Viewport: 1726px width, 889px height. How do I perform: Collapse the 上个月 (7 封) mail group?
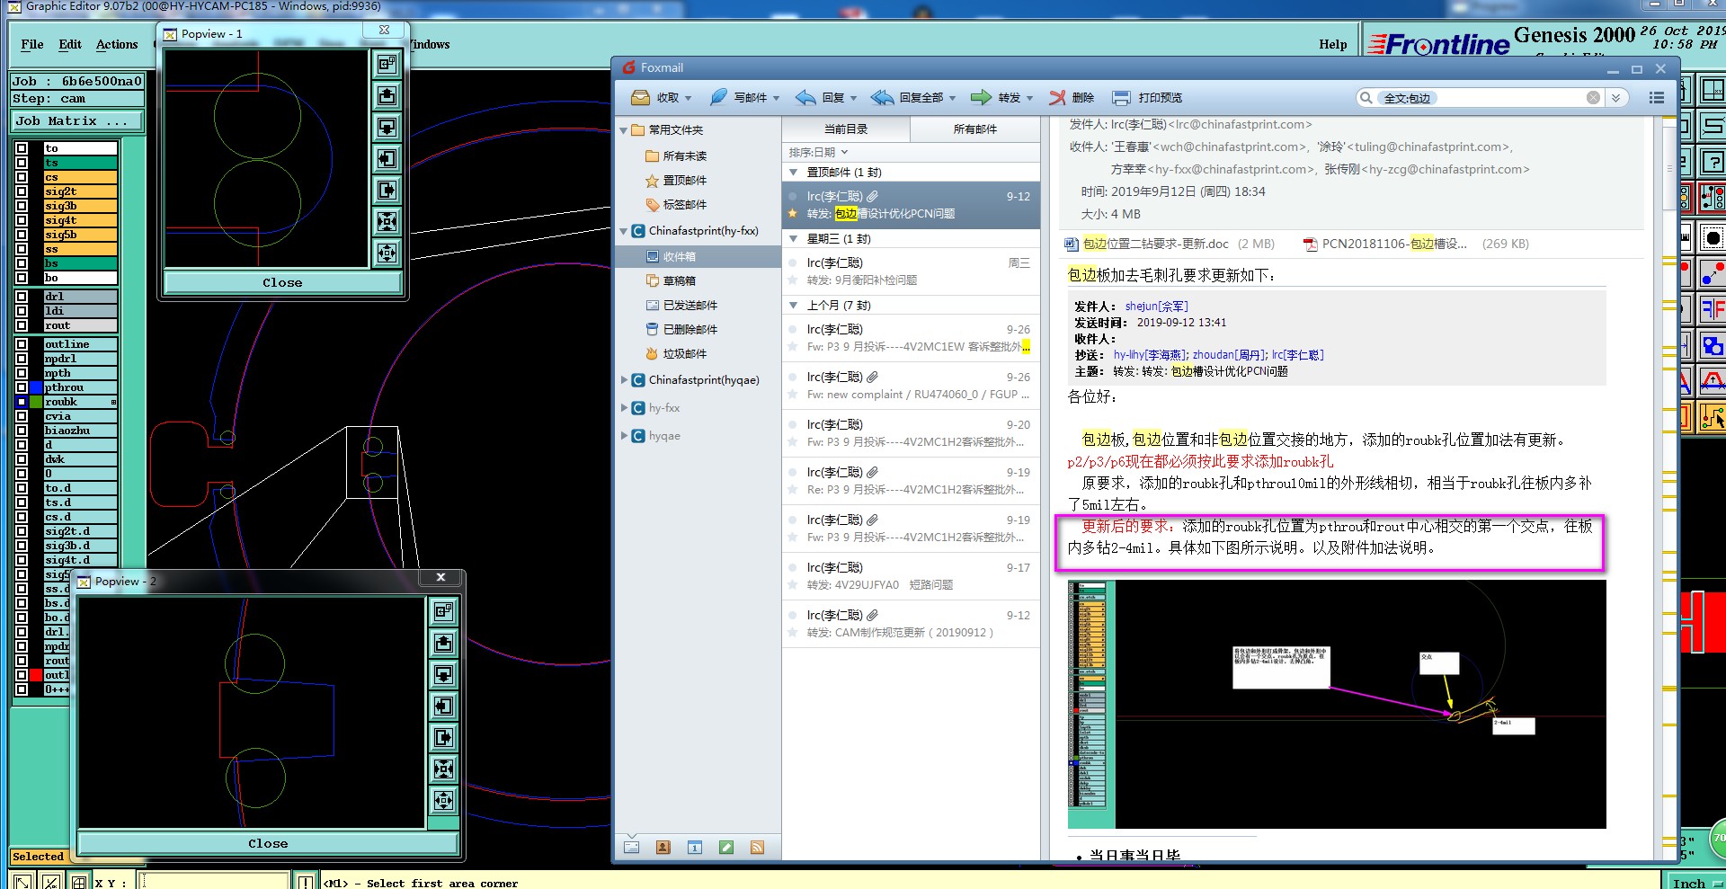[793, 306]
